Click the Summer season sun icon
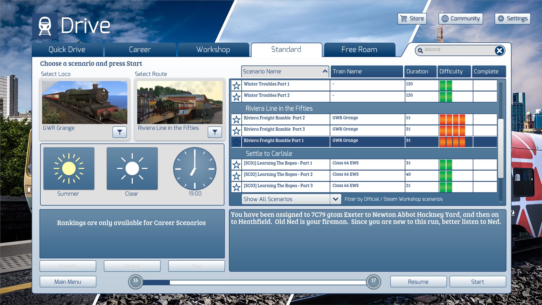The height and width of the screenshot is (305, 542). pos(69,169)
